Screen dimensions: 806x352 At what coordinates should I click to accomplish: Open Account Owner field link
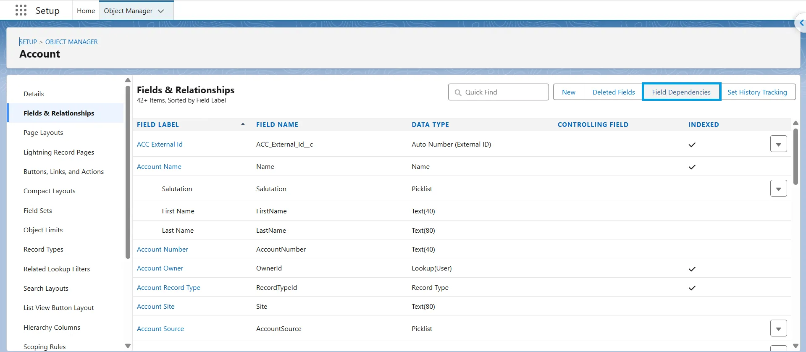[x=160, y=268]
